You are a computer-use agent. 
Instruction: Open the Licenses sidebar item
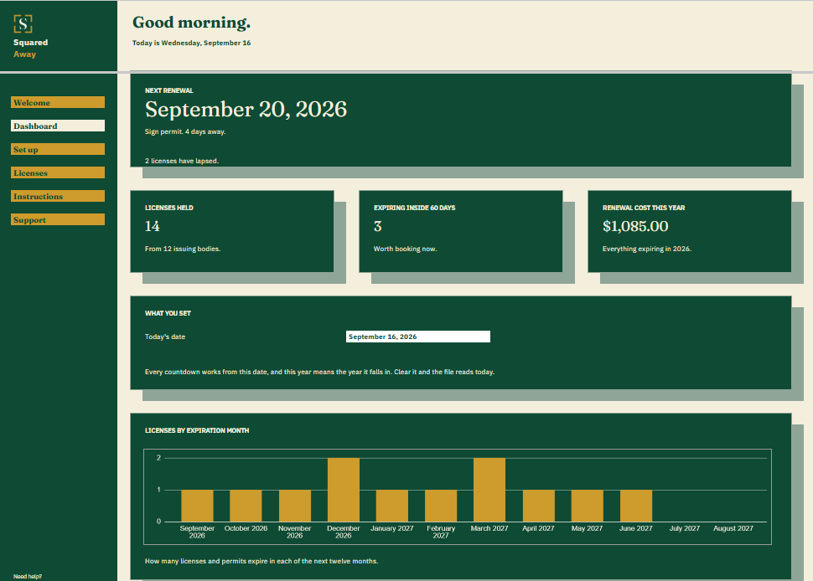coord(58,172)
